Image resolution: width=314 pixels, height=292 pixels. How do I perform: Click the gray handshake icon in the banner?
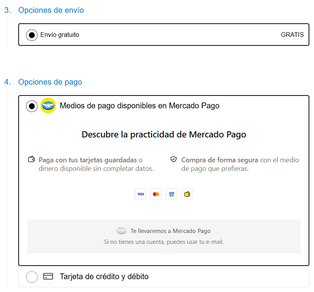coord(121,231)
